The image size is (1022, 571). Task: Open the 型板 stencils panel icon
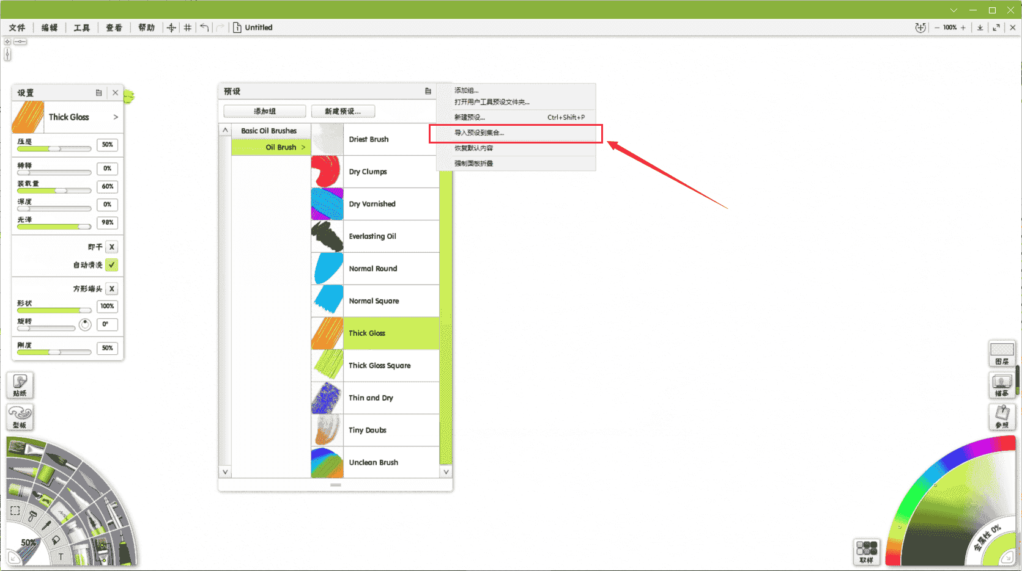(20, 417)
